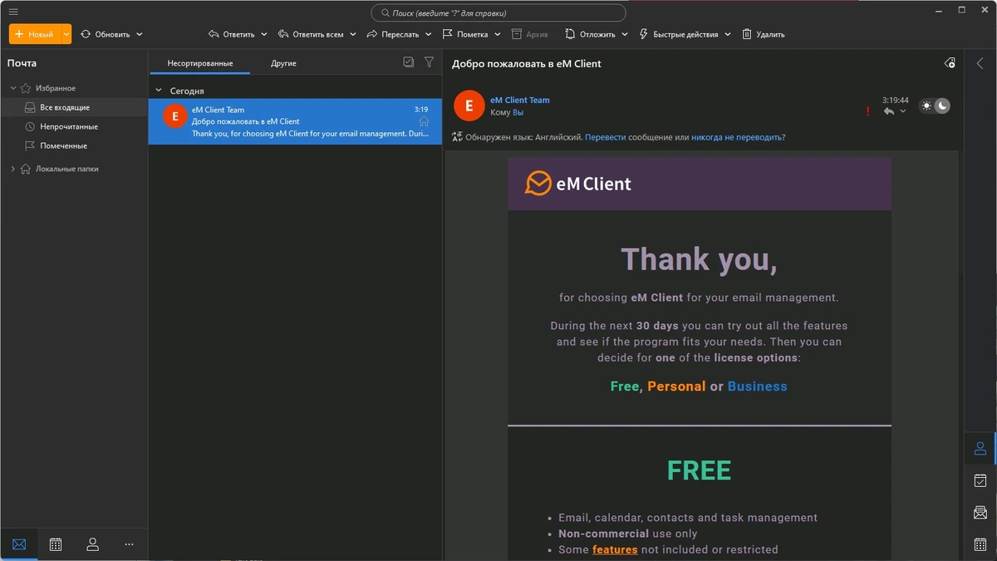Click the Отложить snooze button
This screenshot has width=997, height=561.
pos(590,34)
